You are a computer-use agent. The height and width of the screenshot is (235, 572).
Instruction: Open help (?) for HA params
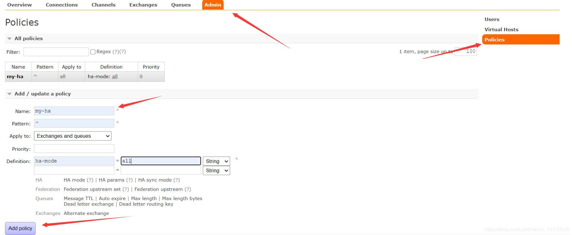coord(129,180)
